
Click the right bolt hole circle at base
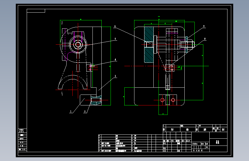173,100
